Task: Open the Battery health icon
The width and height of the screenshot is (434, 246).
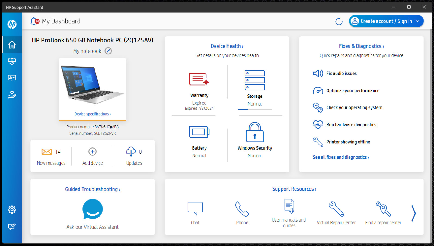Action: pyautogui.click(x=199, y=132)
